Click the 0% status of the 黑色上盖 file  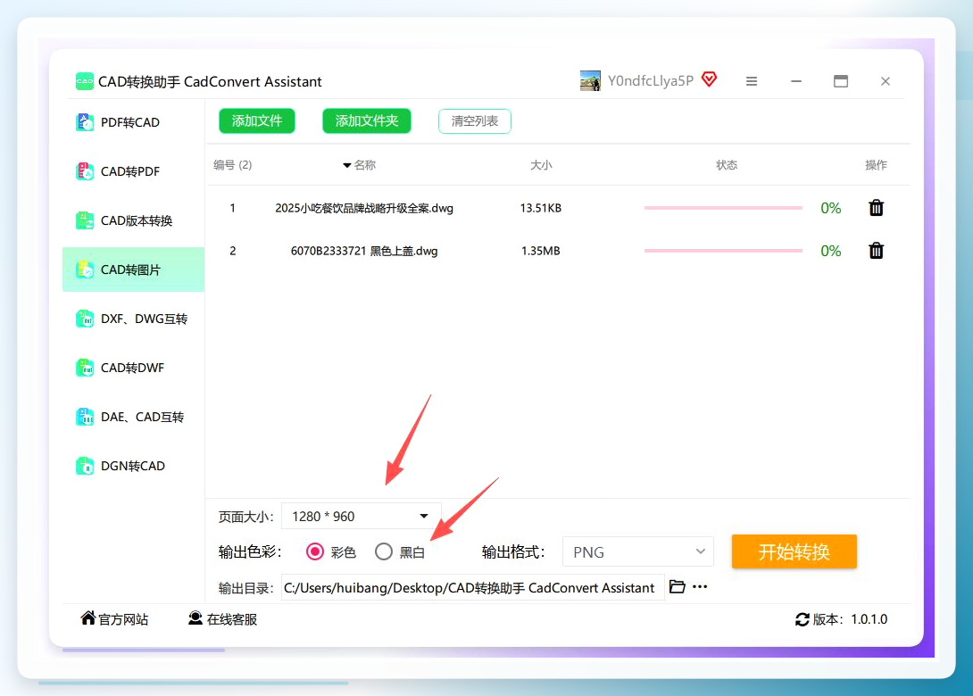(x=831, y=251)
